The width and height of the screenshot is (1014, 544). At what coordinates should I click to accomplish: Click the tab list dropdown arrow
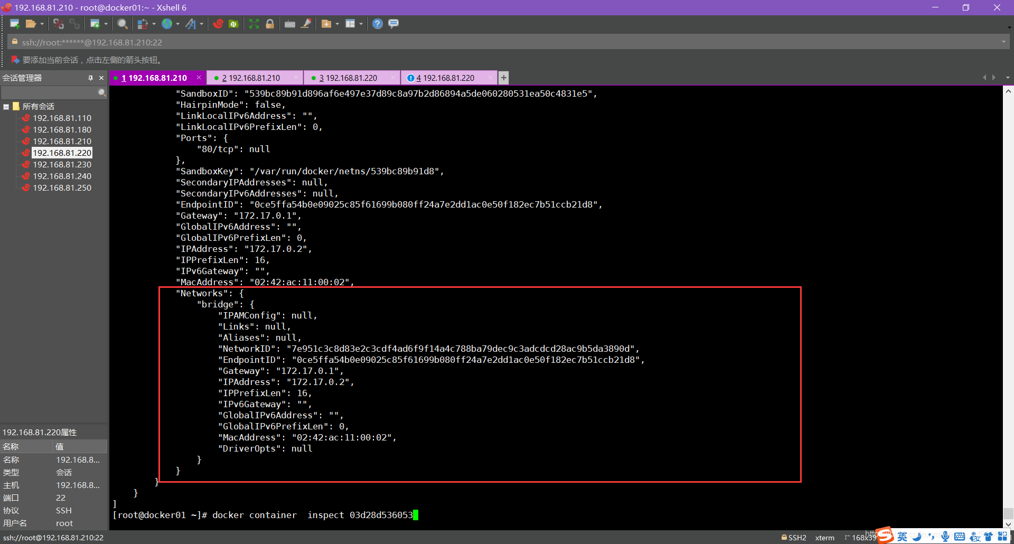coord(1008,78)
